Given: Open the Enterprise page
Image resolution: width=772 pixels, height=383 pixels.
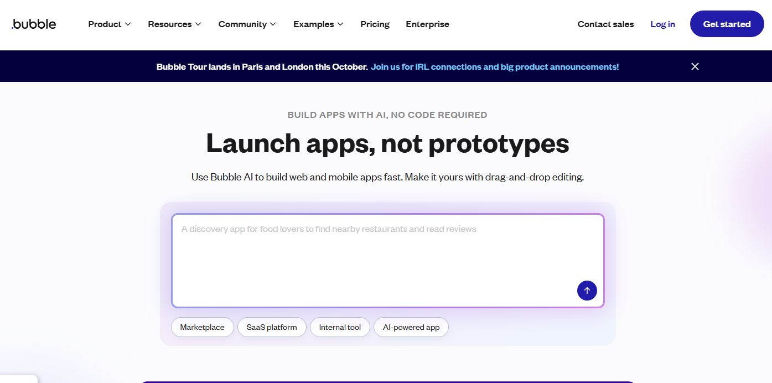Looking at the screenshot, I should point(427,24).
